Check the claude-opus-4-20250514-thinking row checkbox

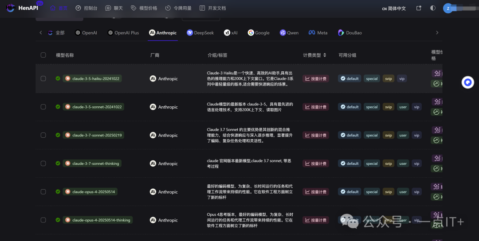point(43,220)
